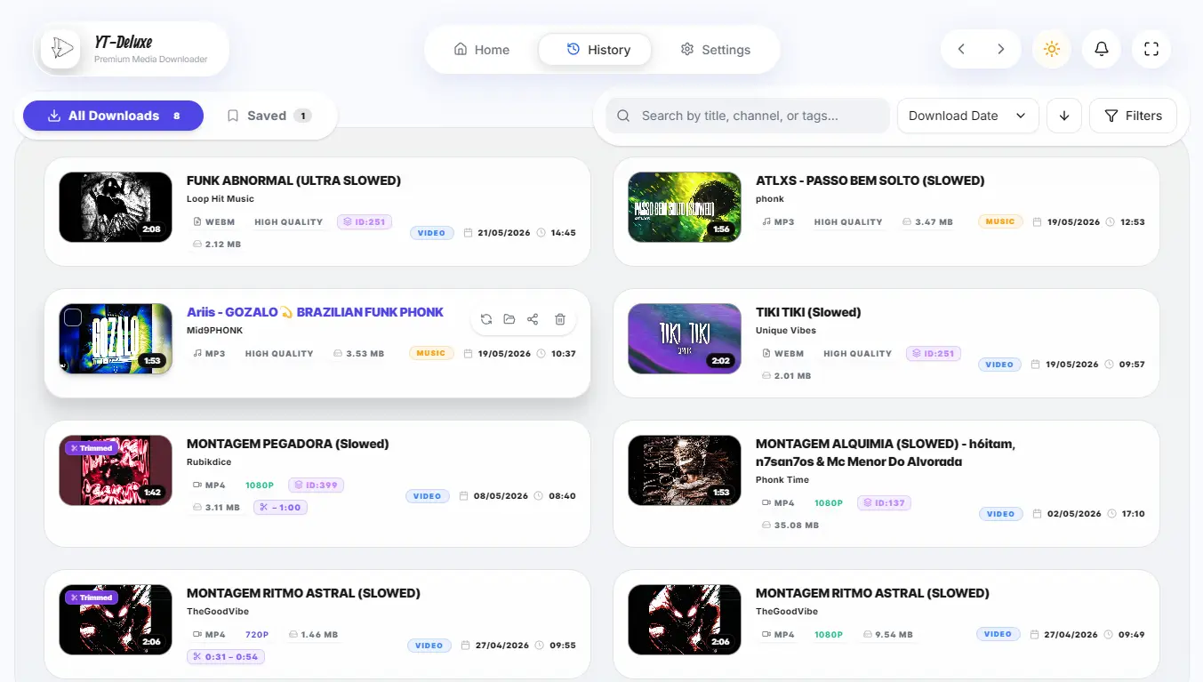Click VIDEO badge on MONTAGEM ALQUIMIA
The height and width of the screenshot is (682, 1203).
pos(1001,514)
